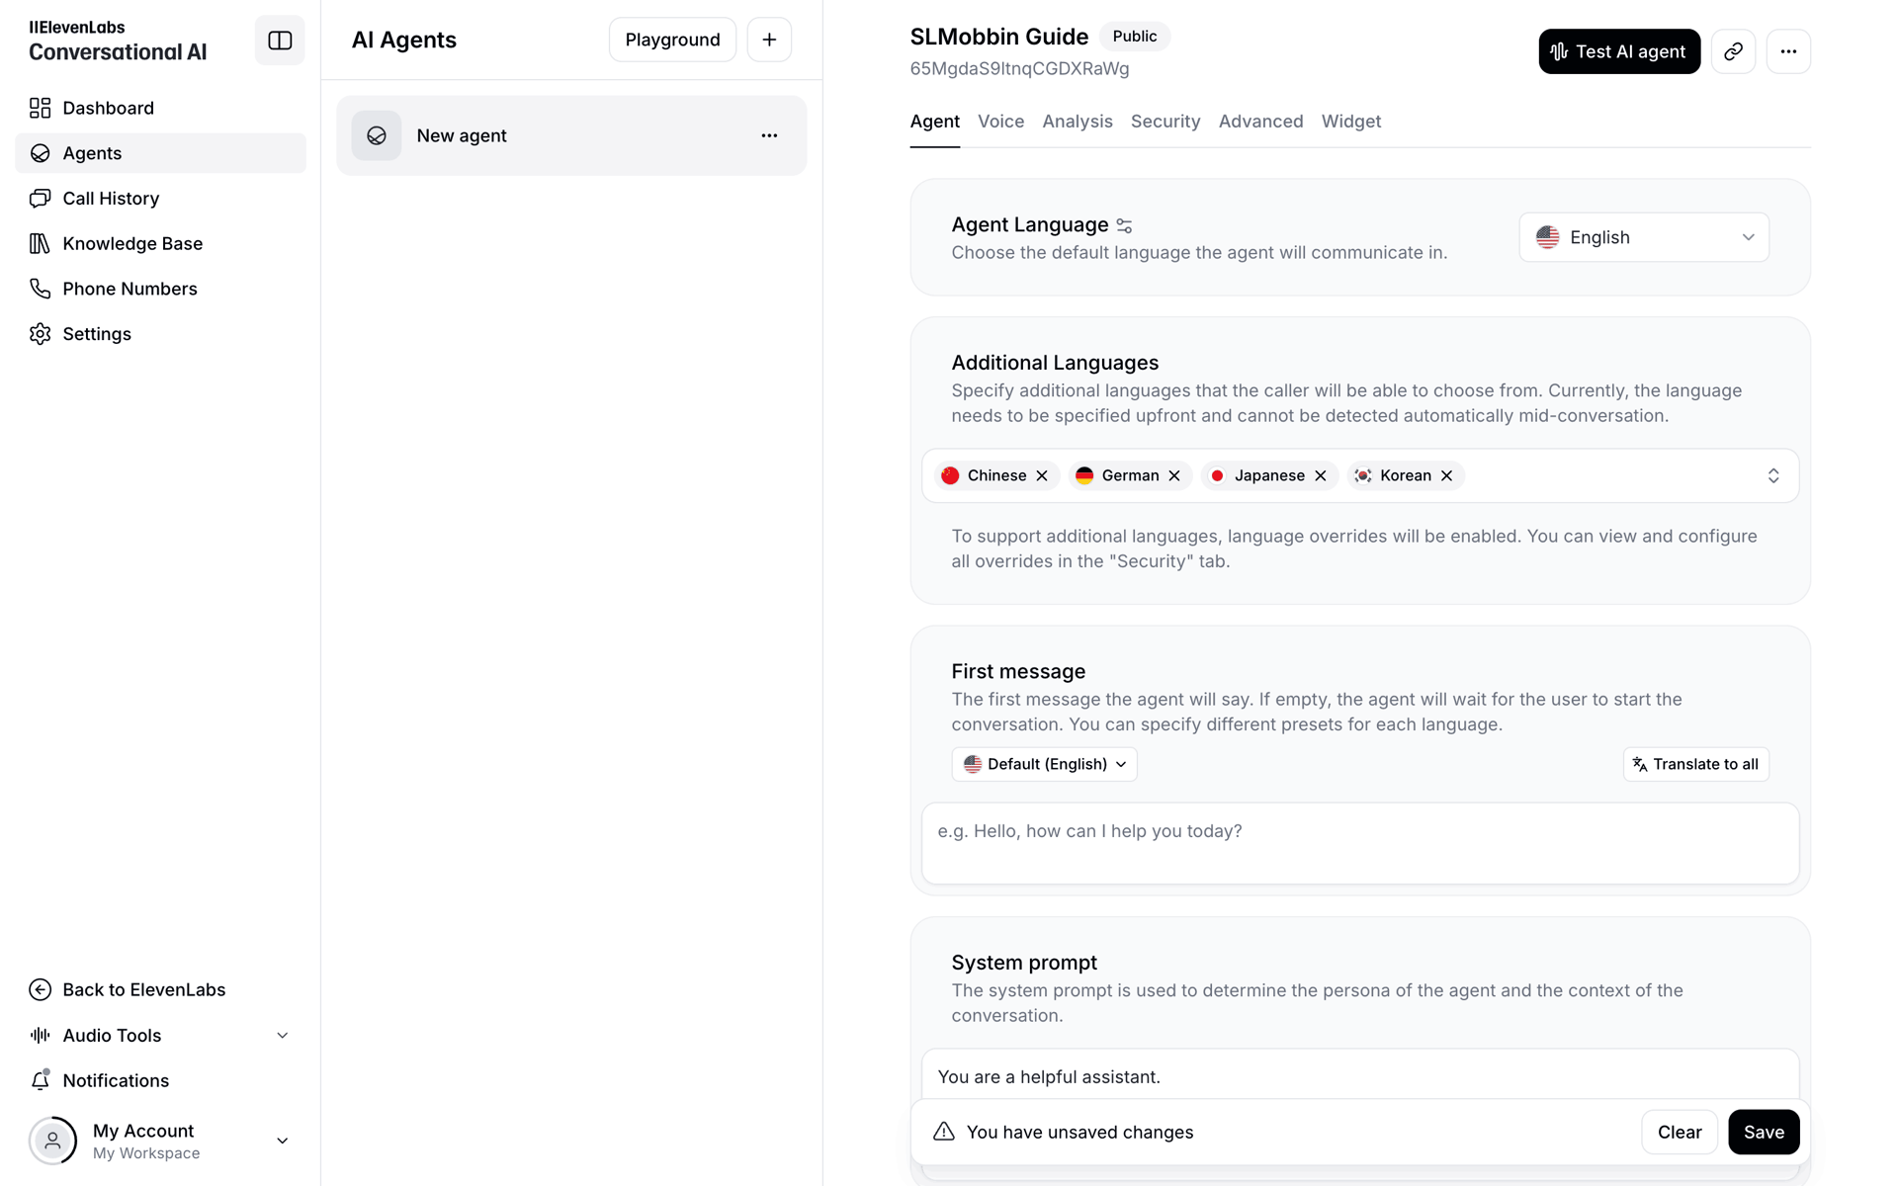Click the Japanese language tag label
The height and width of the screenshot is (1186, 1898).
(x=1269, y=475)
